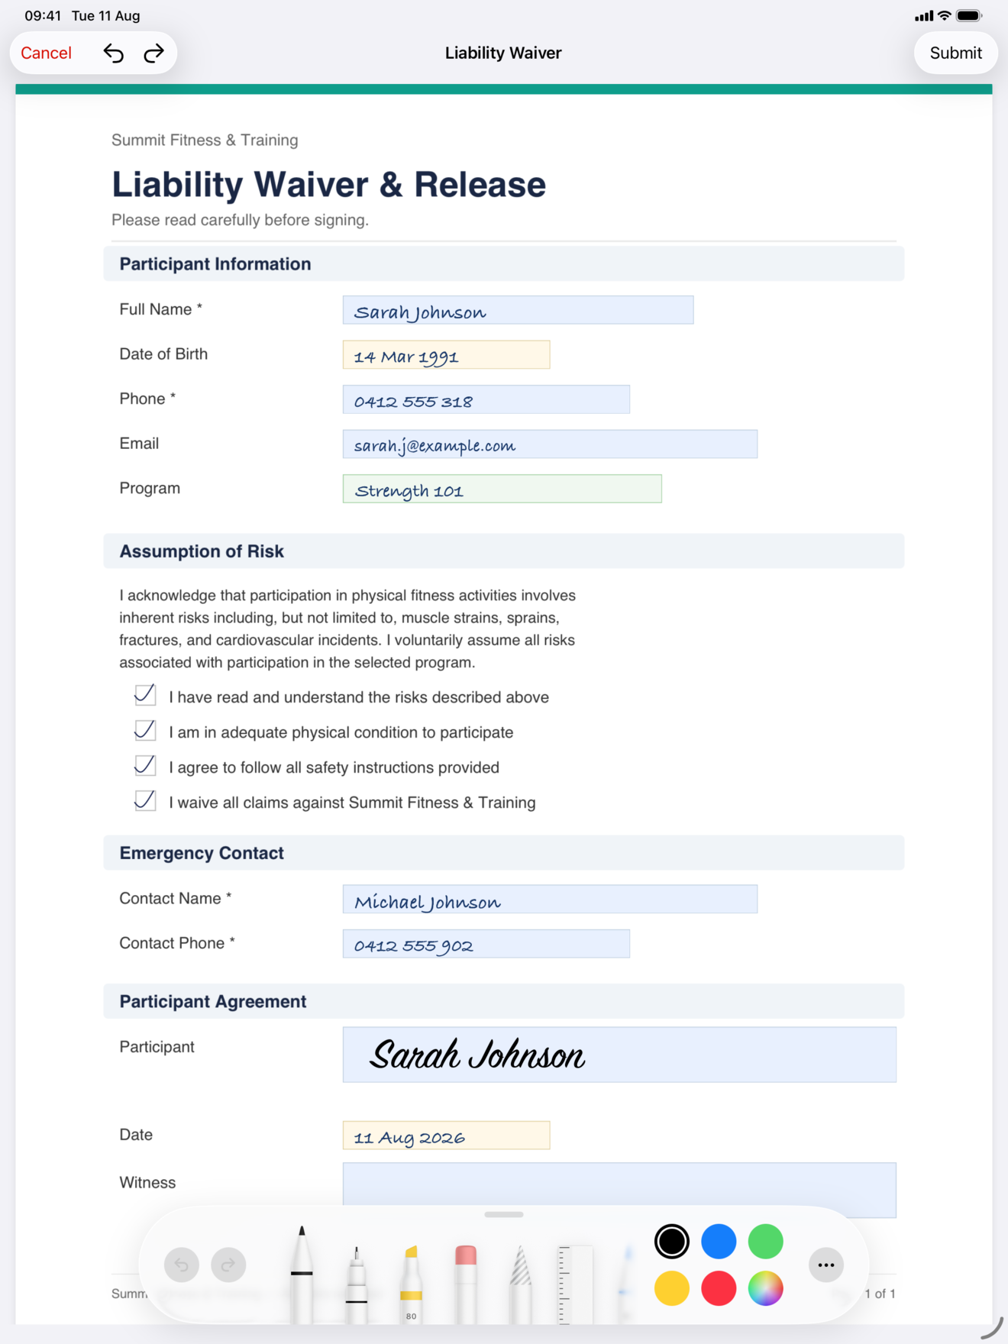Choose the blue color swatch
1008x1344 pixels.
(x=719, y=1242)
